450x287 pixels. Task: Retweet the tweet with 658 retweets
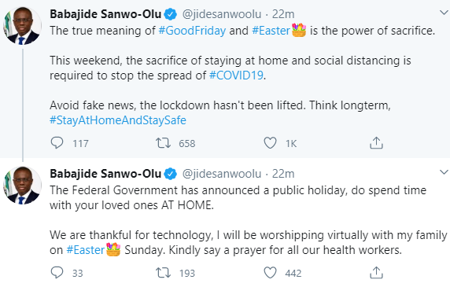tap(163, 143)
